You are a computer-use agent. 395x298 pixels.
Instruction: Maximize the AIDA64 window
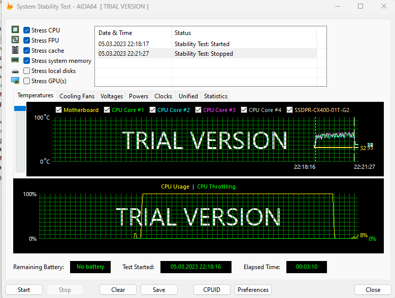(x=360, y=6)
